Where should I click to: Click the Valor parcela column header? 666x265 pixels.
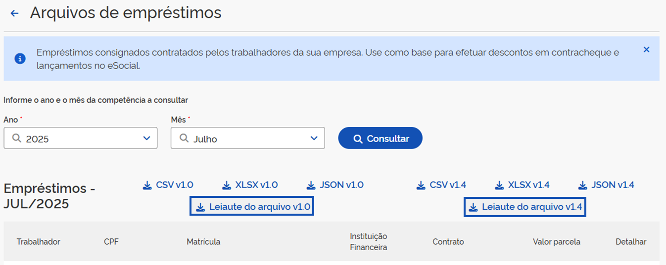(557, 242)
